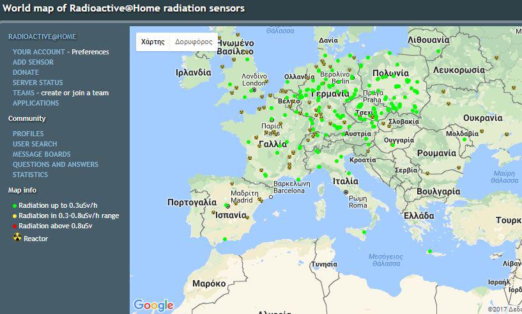
Task: Click the Map info section heading
Action: pos(22,191)
